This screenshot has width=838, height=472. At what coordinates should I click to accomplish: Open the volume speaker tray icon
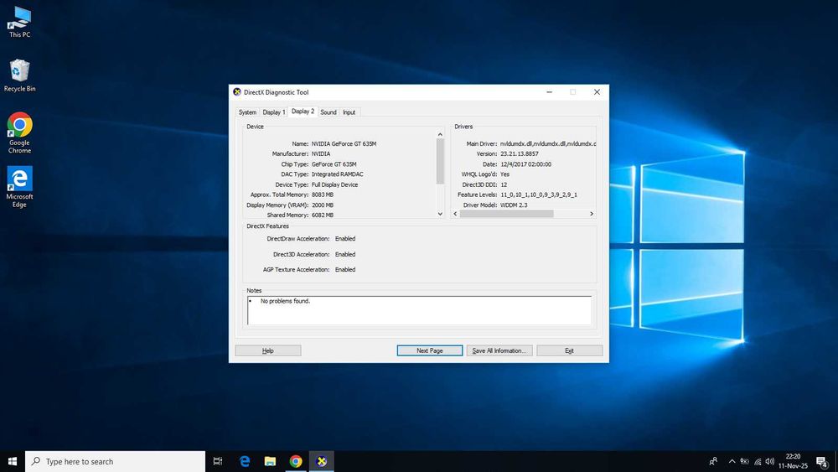pyautogui.click(x=769, y=461)
